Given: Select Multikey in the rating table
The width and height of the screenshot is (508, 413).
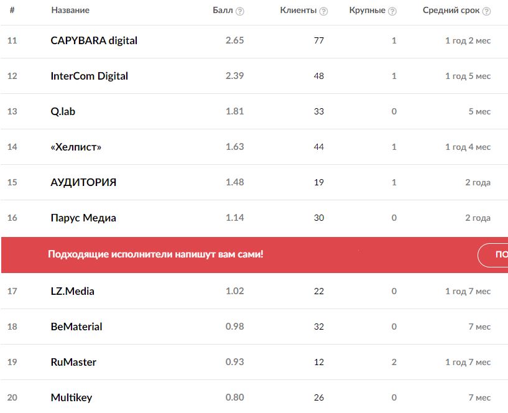Looking at the screenshot, I should [71, 397].
